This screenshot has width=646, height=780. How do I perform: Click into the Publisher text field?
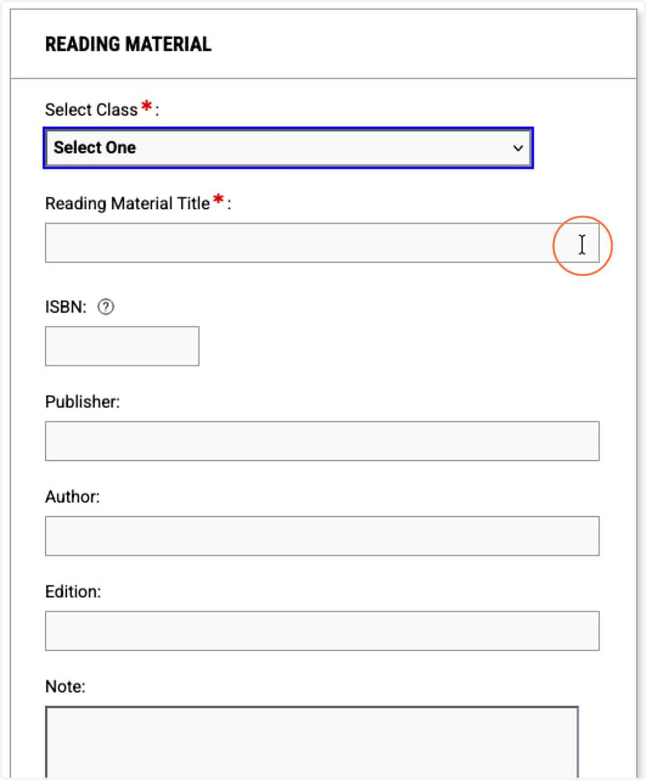(322, 441)
